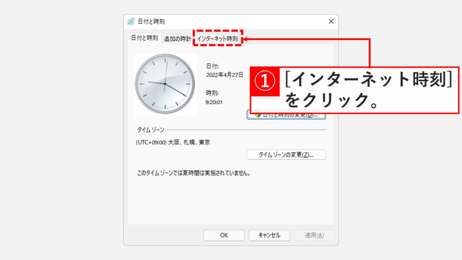Confirm with the OK button
Image resolution: width=462 pixels, height=260 pixels.
pyautogui.click(x=224, y=235)
